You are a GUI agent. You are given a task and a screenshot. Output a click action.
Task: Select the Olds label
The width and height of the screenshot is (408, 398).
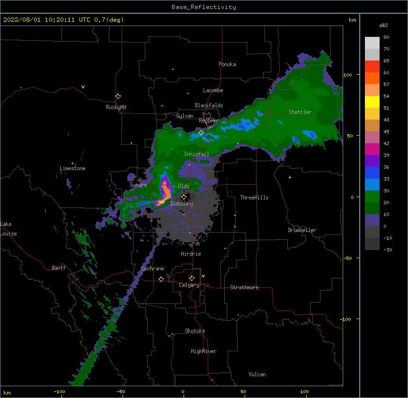184,186
